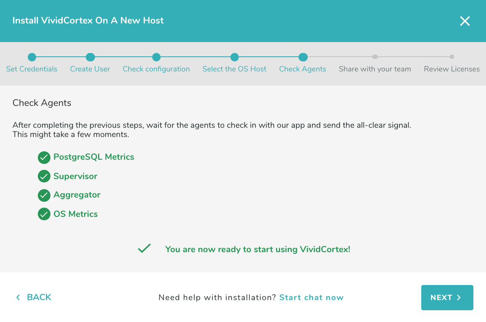Click the NEXT button
486x322 pixels.
(x=447, y=297)
